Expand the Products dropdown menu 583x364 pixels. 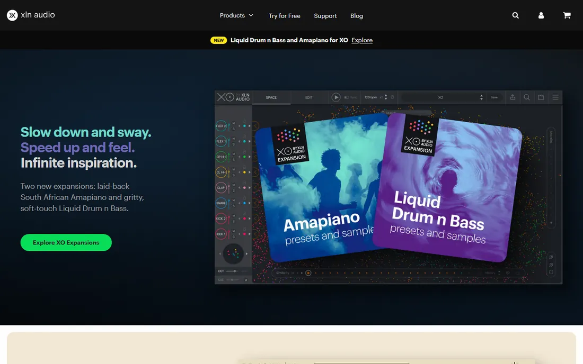(x=236, y=15)
